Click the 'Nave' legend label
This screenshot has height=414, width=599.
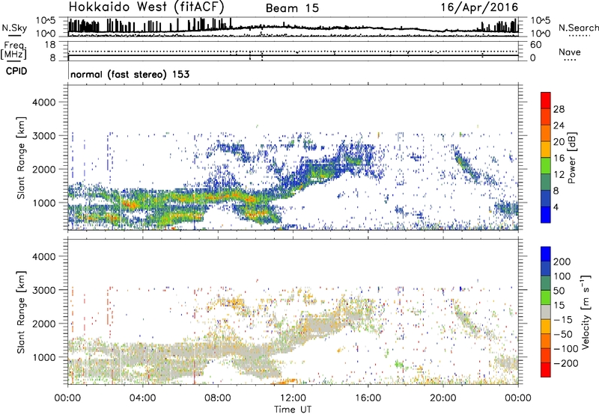coord(570,52)
